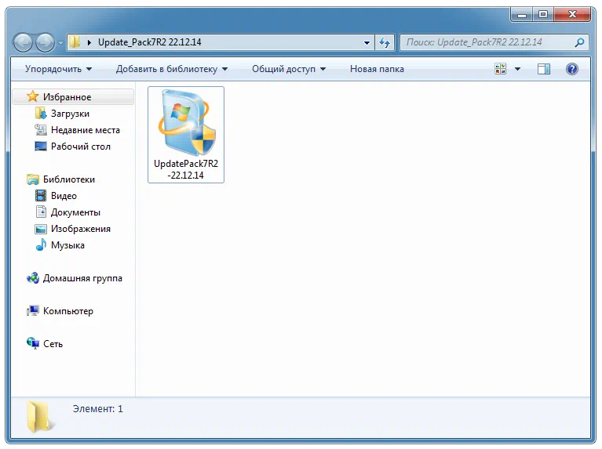Open the address bar history dropdown
Image resolution: width=602 pixels, height=449 pixels.
click(x=367, y=42)
